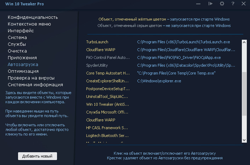Click the startup list scrollbar thumb
The height and width of the screenshot is (165, 250).
click(244, 94)
